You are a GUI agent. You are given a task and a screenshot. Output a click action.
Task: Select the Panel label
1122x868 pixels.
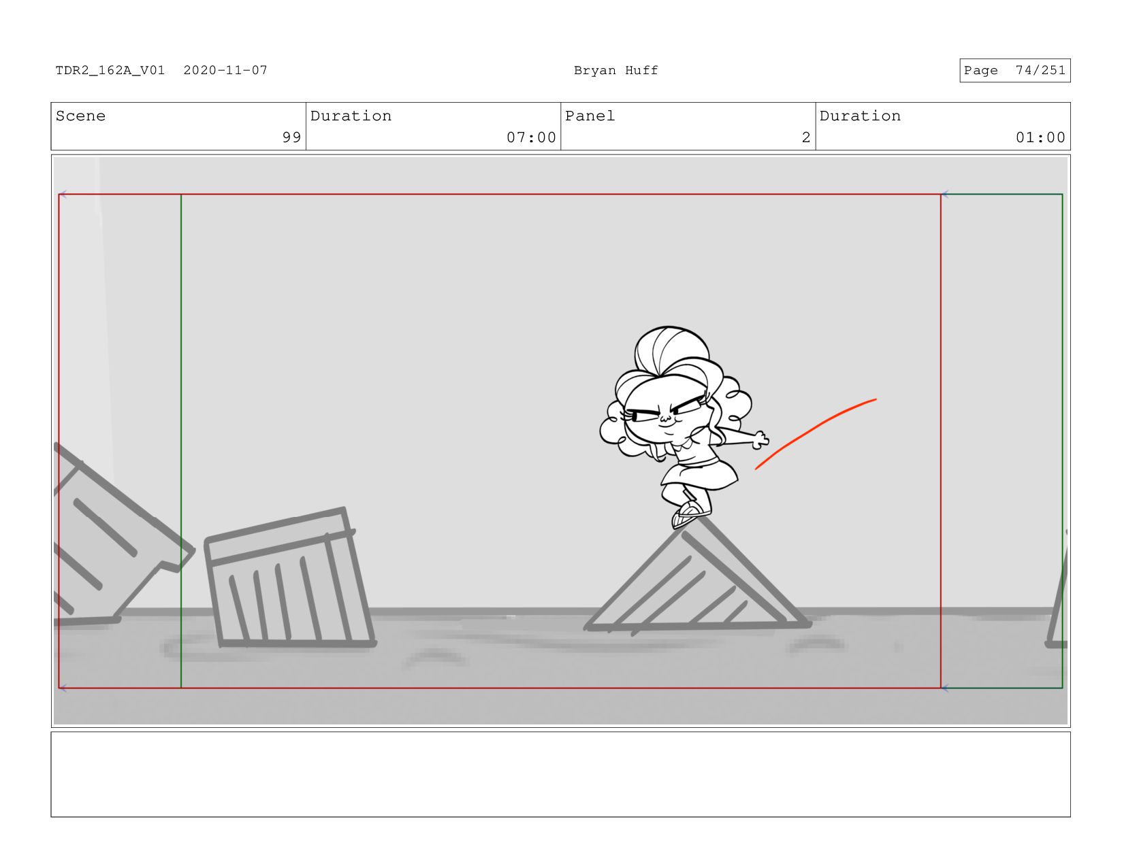590,116
